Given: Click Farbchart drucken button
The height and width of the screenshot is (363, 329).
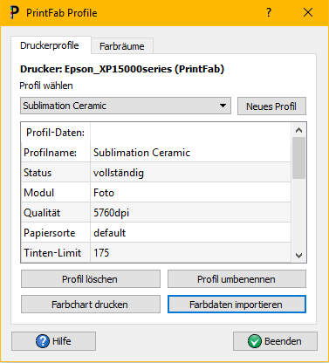Looking at the screenshot, I should (x=91, y=305).
